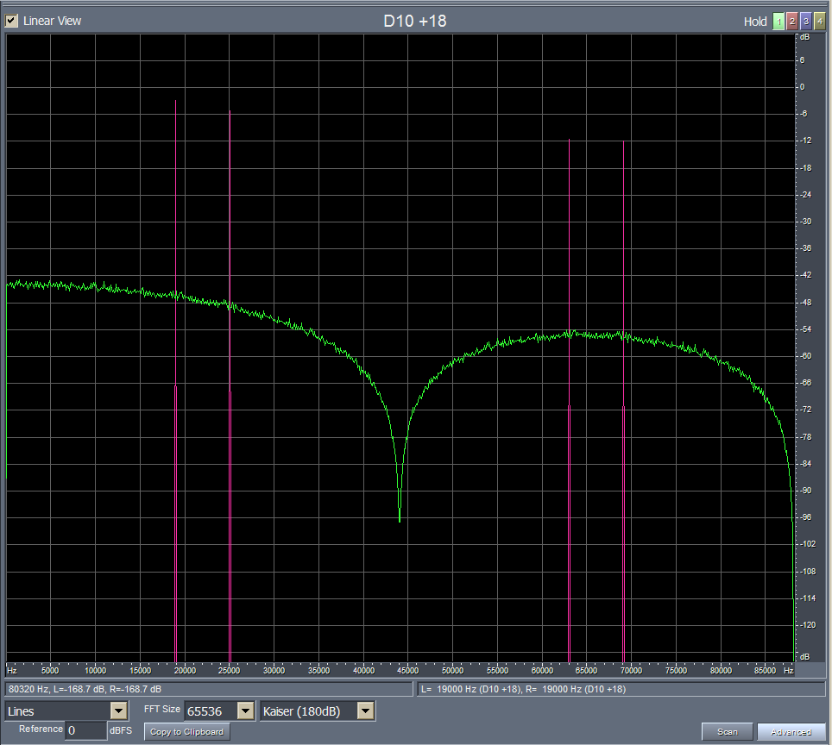The image size is (832, 745).
Task: Click the magenta peak near 63000 Hz
Action: 570,141
